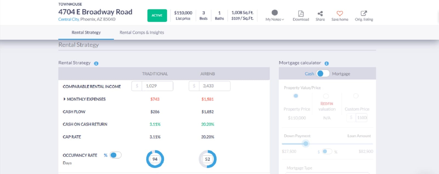Toggle the Cash/Mortgage switch
This screenshot has width=439, height=174.
[x=323, y=74]
